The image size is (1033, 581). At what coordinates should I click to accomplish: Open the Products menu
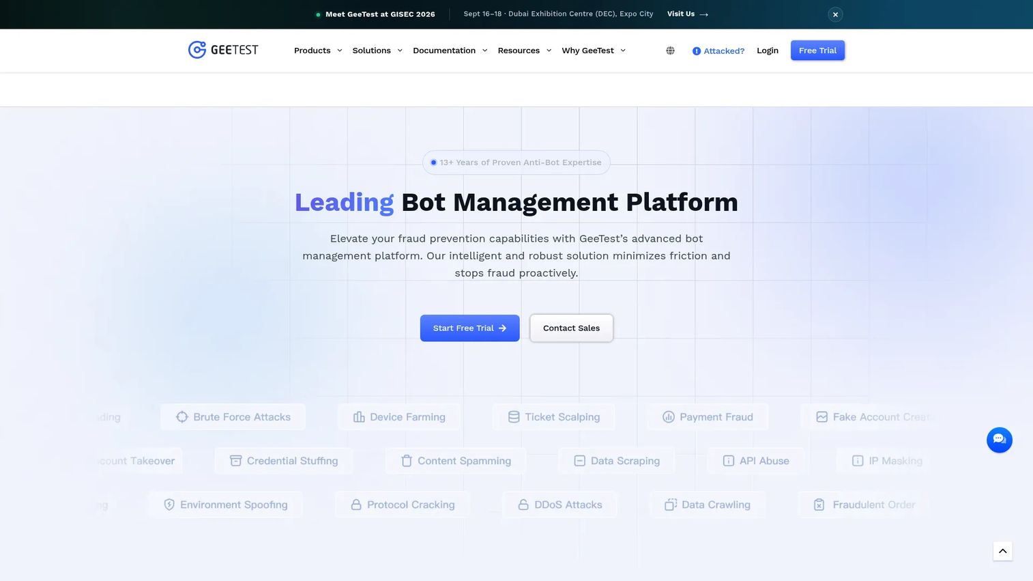pos(312,51)
